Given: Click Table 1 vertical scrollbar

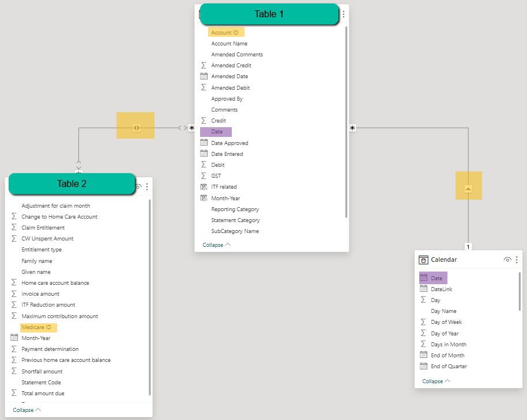Looking at the screenshot, I should pos(346,122).
